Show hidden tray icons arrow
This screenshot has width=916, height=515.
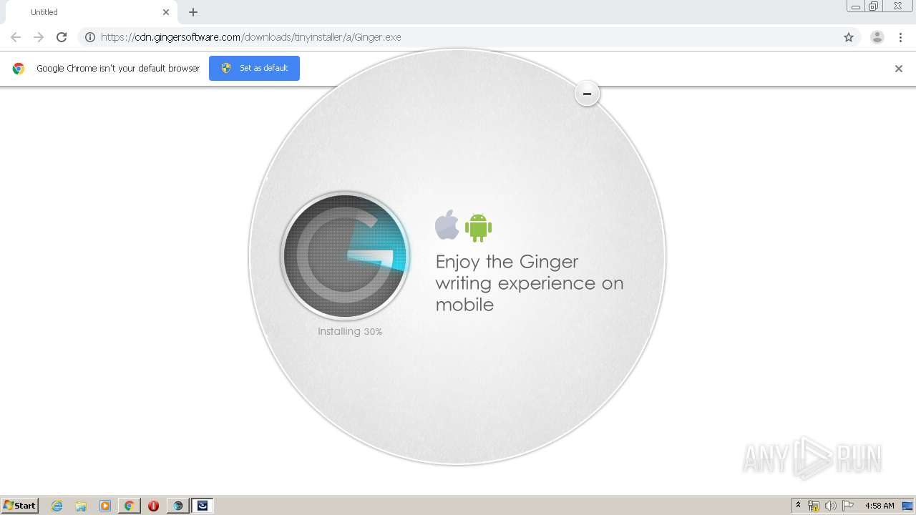pyautogui.click(x=798, y=505)
